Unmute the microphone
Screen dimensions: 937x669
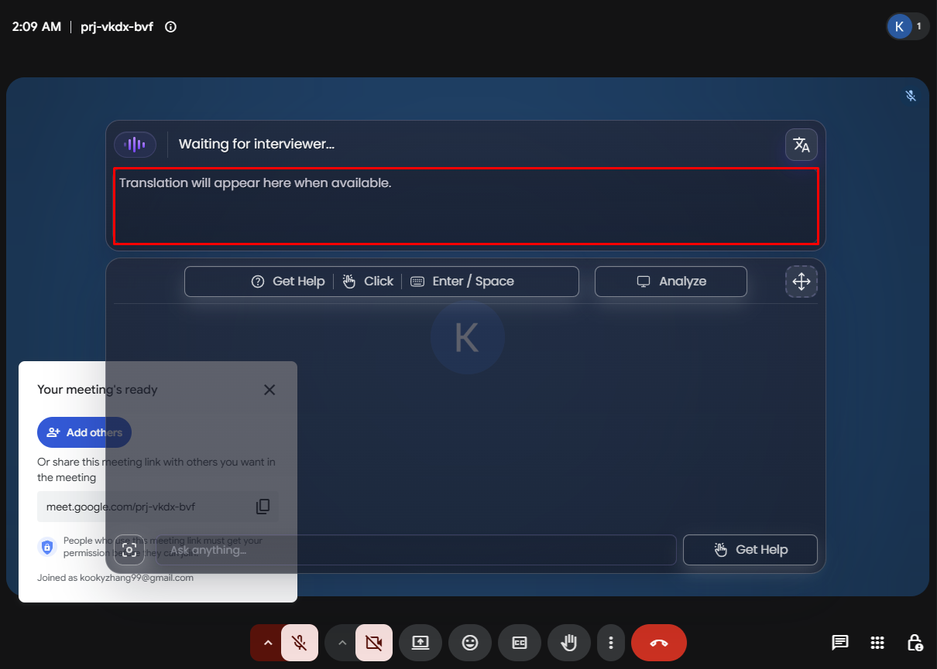pos(300,643)
